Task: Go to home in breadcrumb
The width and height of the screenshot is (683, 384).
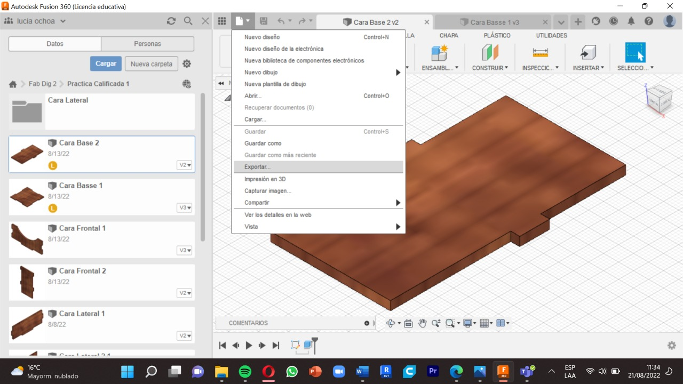Action: click(x=13, y=84)
